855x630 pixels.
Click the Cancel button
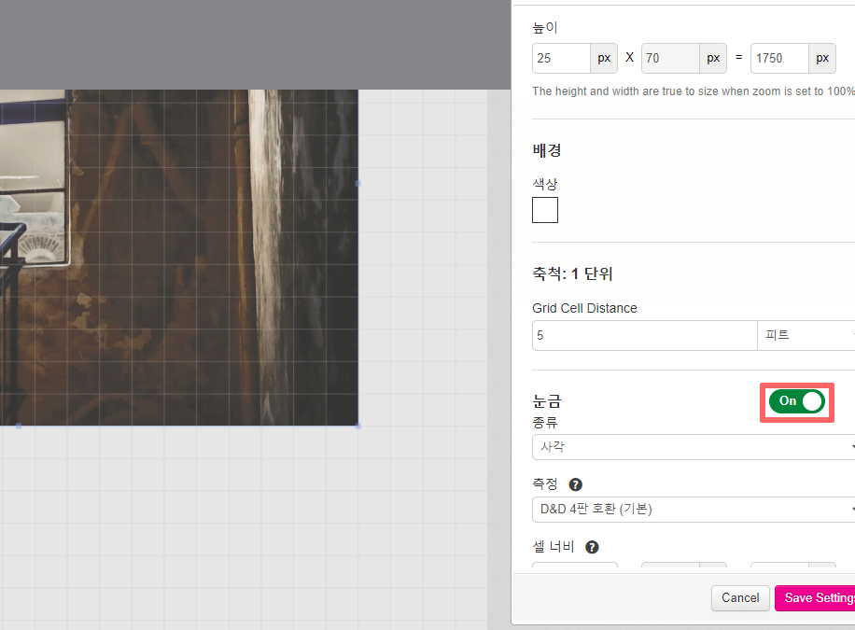click(x=740, y=598)
